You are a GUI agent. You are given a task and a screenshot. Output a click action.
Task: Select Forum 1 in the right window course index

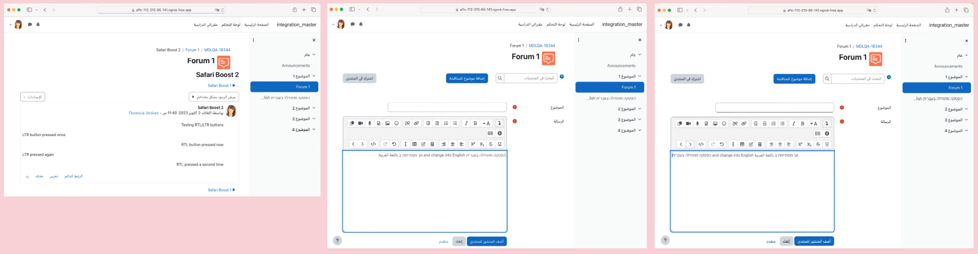[936, 88]
